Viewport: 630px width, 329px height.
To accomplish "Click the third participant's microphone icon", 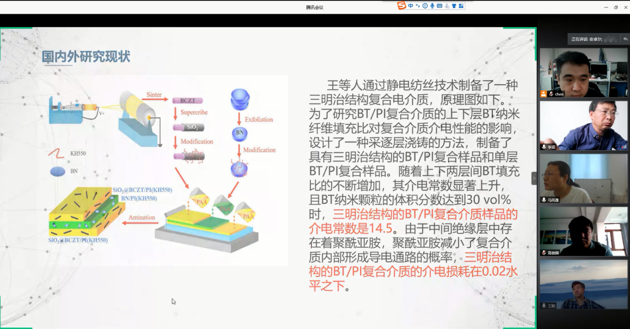I will pyautogui.click(x=544, y=200).
